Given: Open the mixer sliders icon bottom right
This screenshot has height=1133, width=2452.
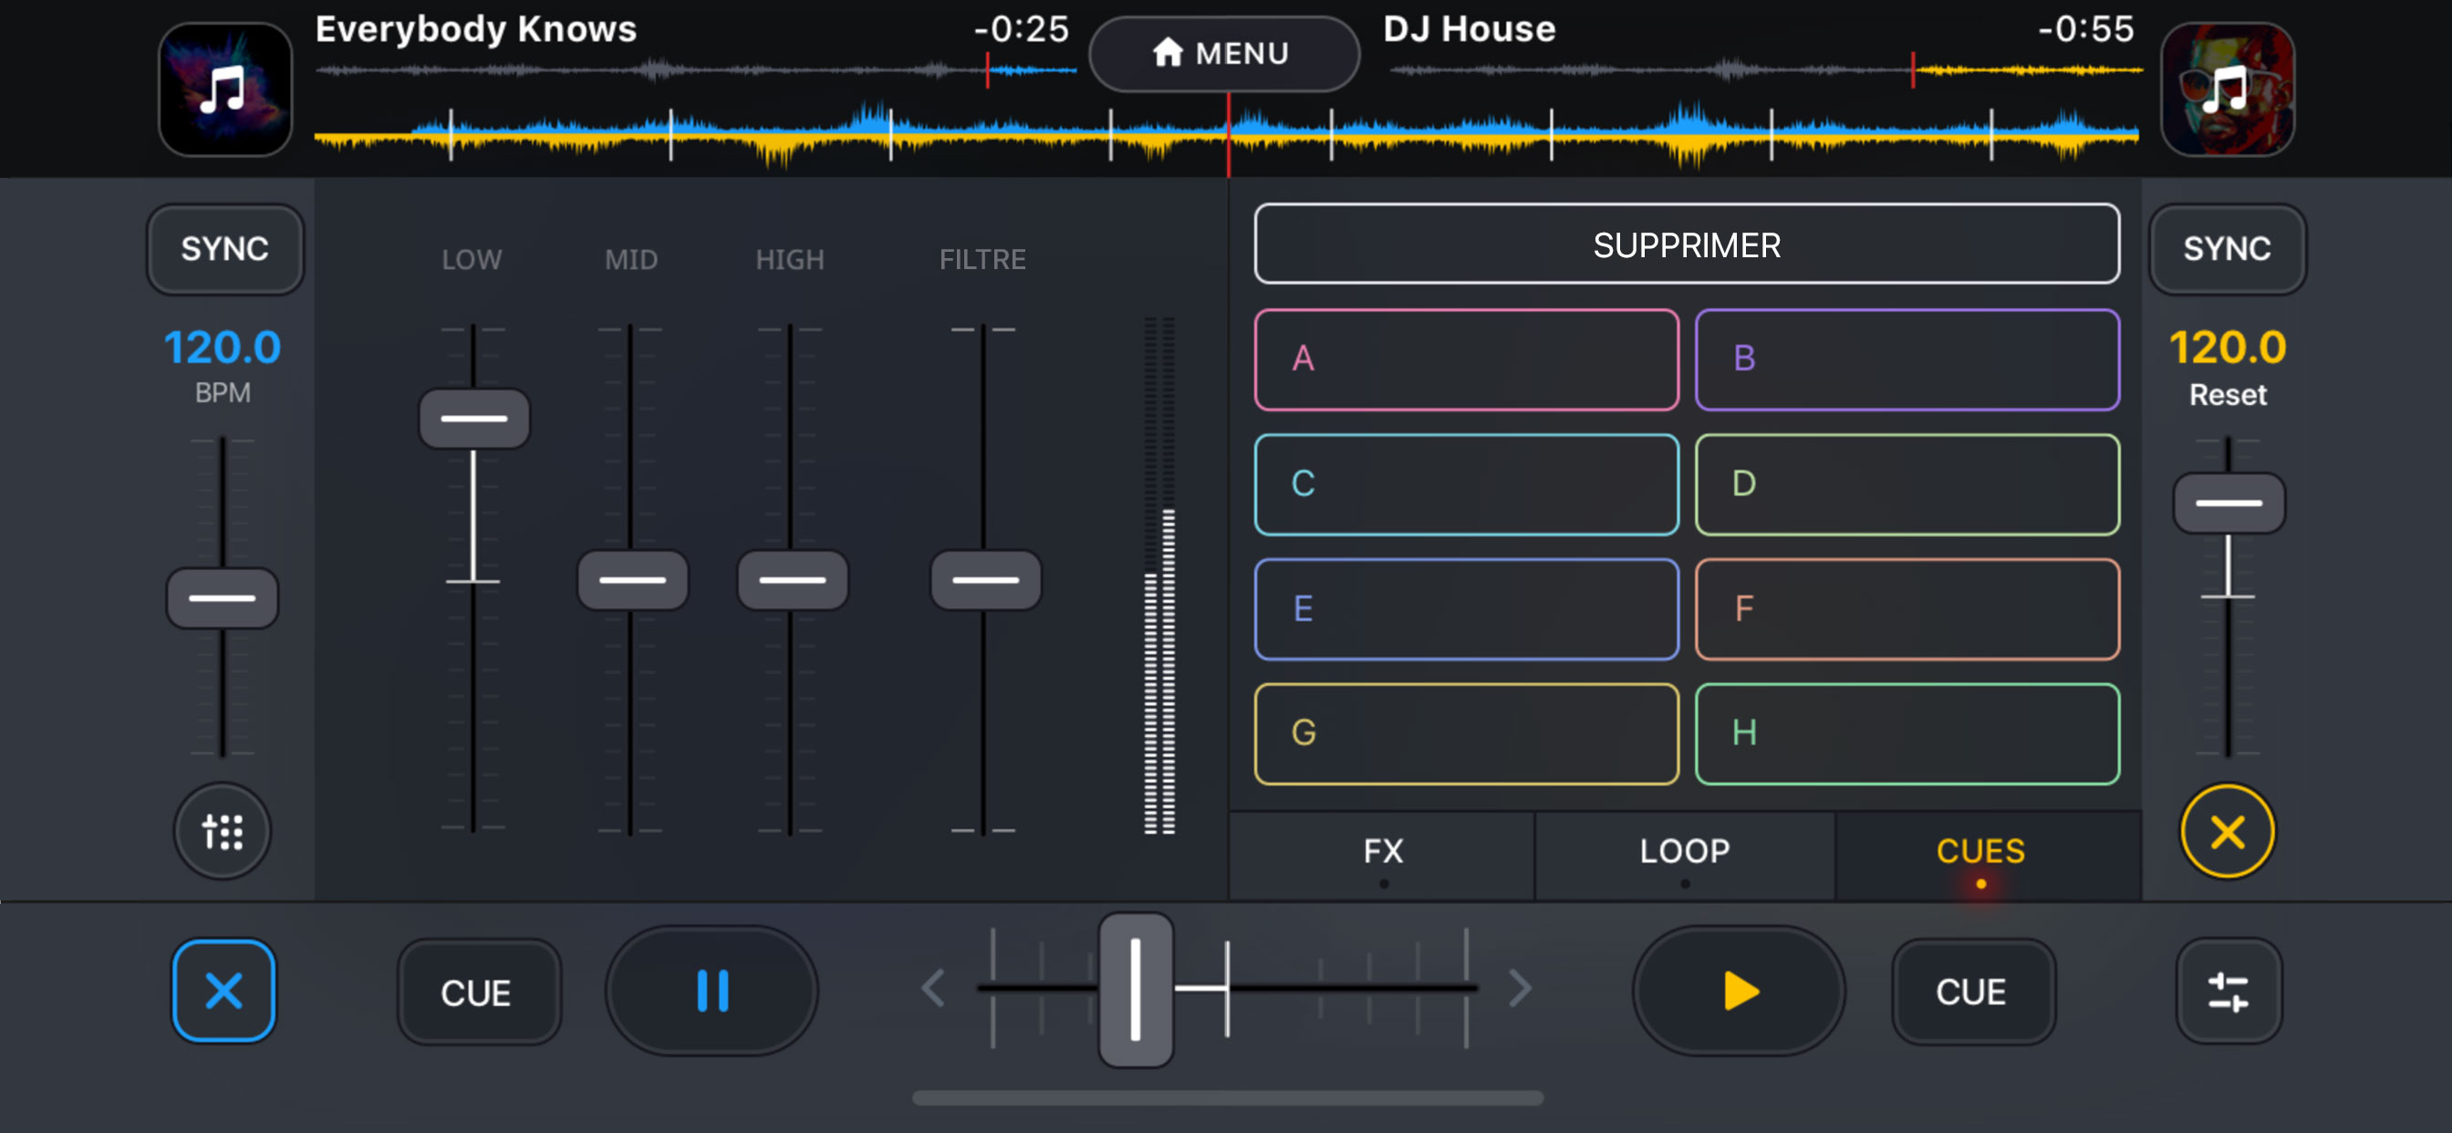Looking at the screenshot, I should (2228, 990).
